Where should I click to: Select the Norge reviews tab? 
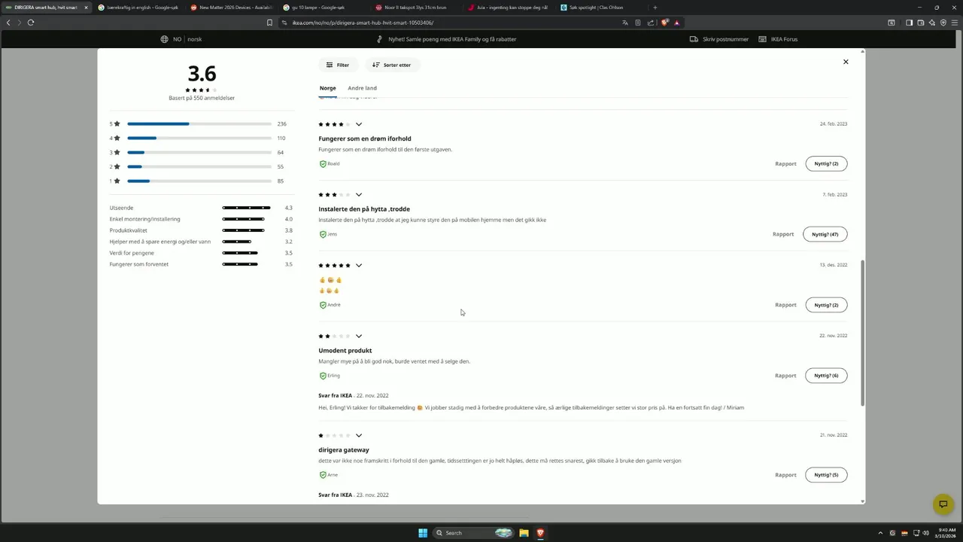pyautogui.click(x=328, y=88)
